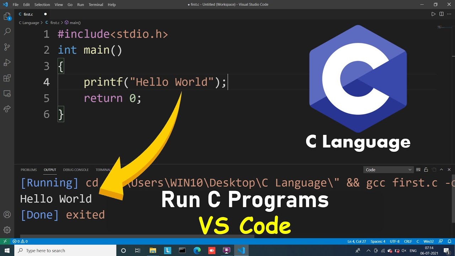Split the editor to the right
This screenshot has height=256, width=455.
point(441,14)
